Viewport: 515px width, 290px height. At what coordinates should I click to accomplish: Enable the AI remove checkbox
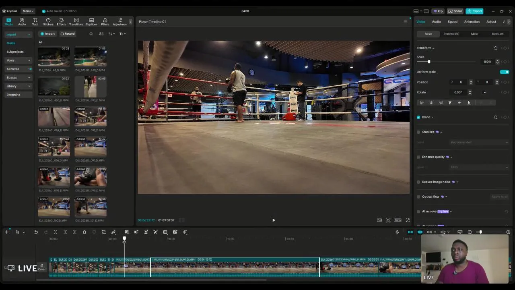coord(418,211)
